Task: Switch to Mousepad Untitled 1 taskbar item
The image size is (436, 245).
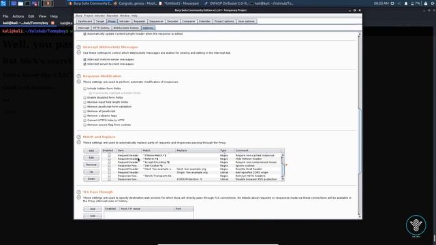Action: [179, 3]
